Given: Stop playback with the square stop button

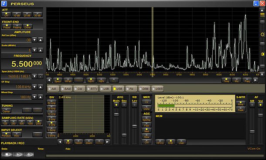Looking at the screenshot, I should click(x=7, y=154).
